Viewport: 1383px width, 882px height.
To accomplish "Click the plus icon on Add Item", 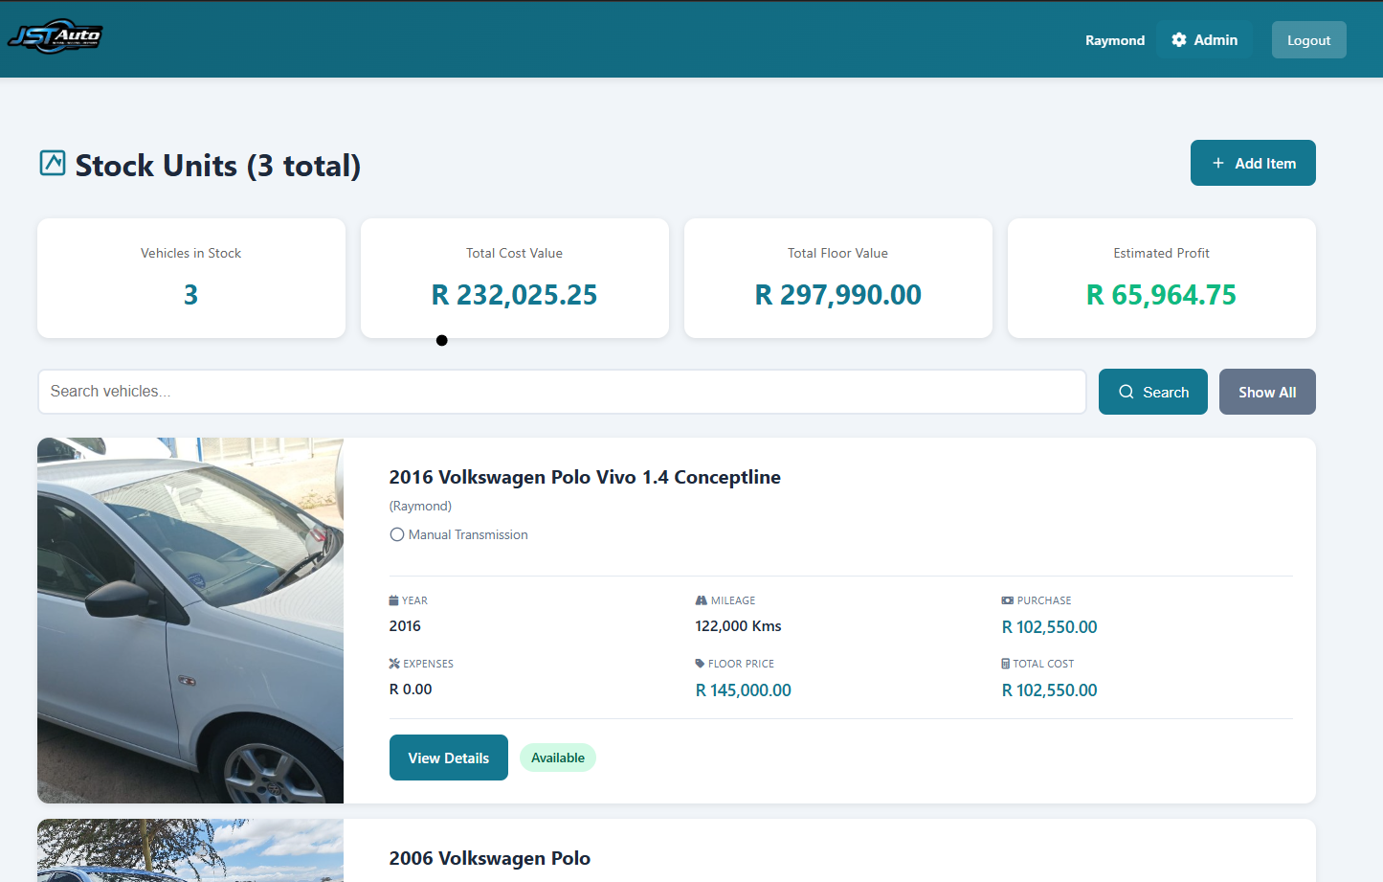I will (x=1217, y=162).
